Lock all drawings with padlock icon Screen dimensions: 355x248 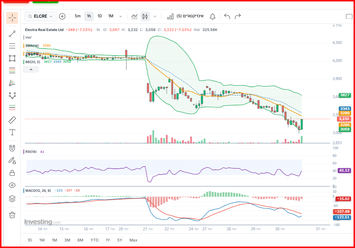(x=12, y=173)
